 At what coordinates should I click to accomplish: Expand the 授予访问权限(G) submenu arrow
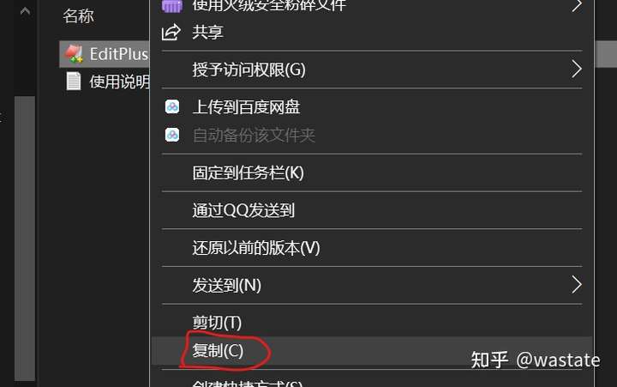[577, 70]
